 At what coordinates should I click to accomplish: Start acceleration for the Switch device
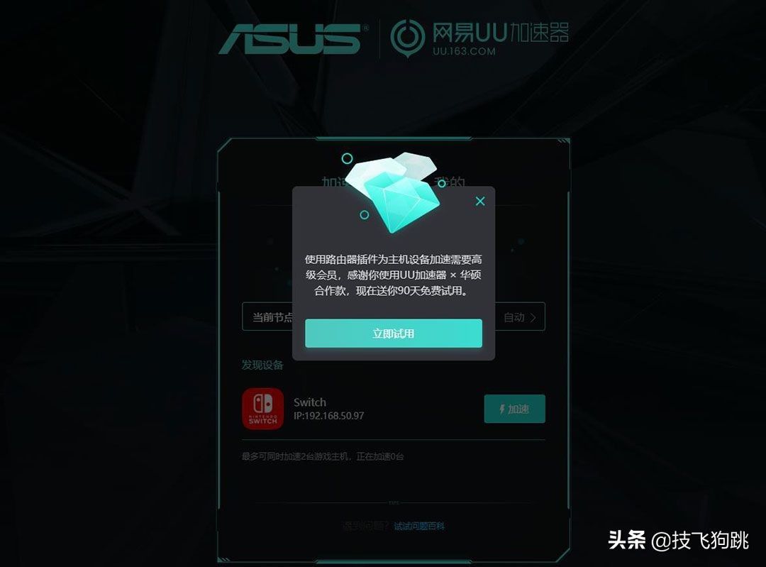point(514,409)
